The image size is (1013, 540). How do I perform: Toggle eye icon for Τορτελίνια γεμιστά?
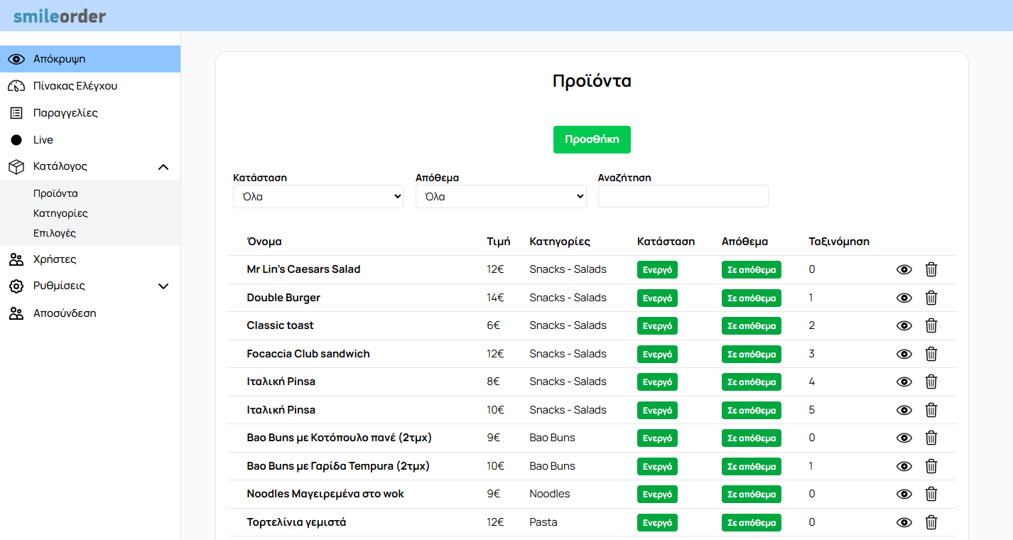pyautogui.click(x=904, y=522)
